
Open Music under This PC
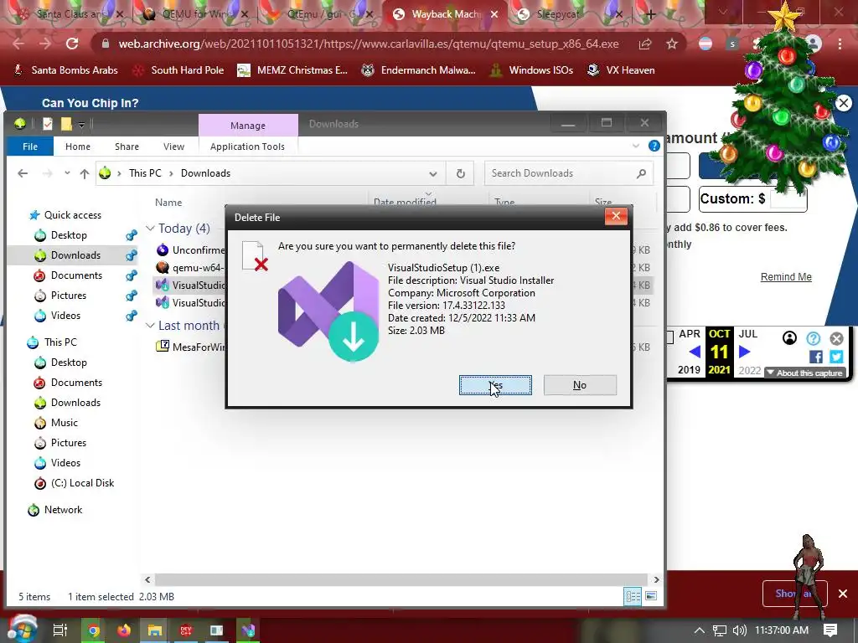(64, 423)
